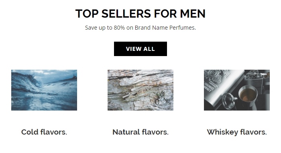Click the Save up to 80% subtitle
The height and width of the screenshot is (153, 281).
[x=140, y=28]
